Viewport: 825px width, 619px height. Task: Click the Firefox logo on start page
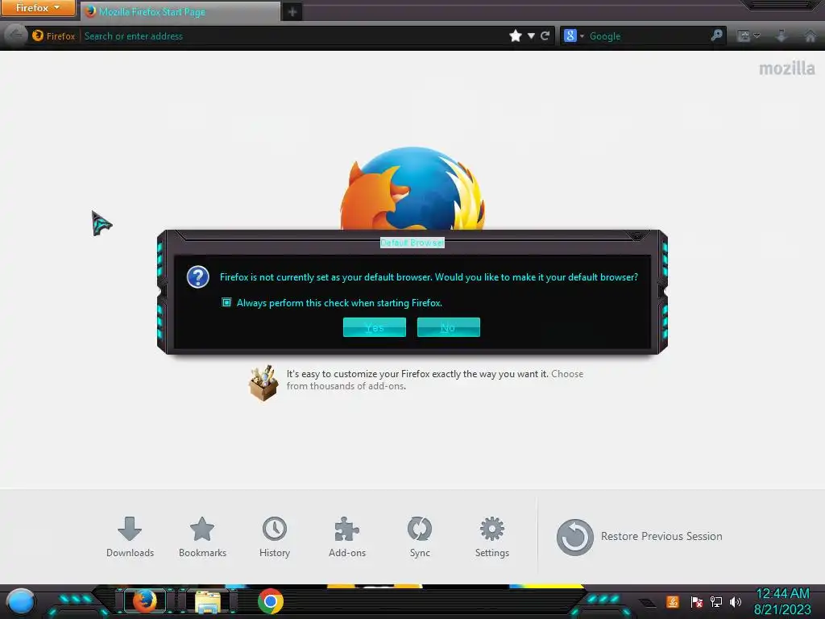(x=412, y=189)
